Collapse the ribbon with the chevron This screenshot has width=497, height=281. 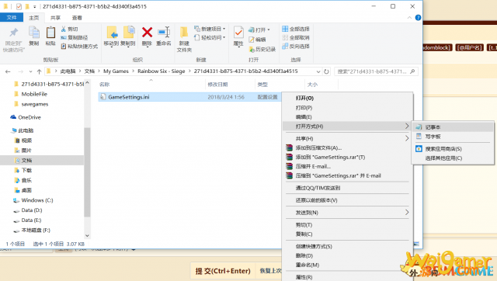click(409, 18)
